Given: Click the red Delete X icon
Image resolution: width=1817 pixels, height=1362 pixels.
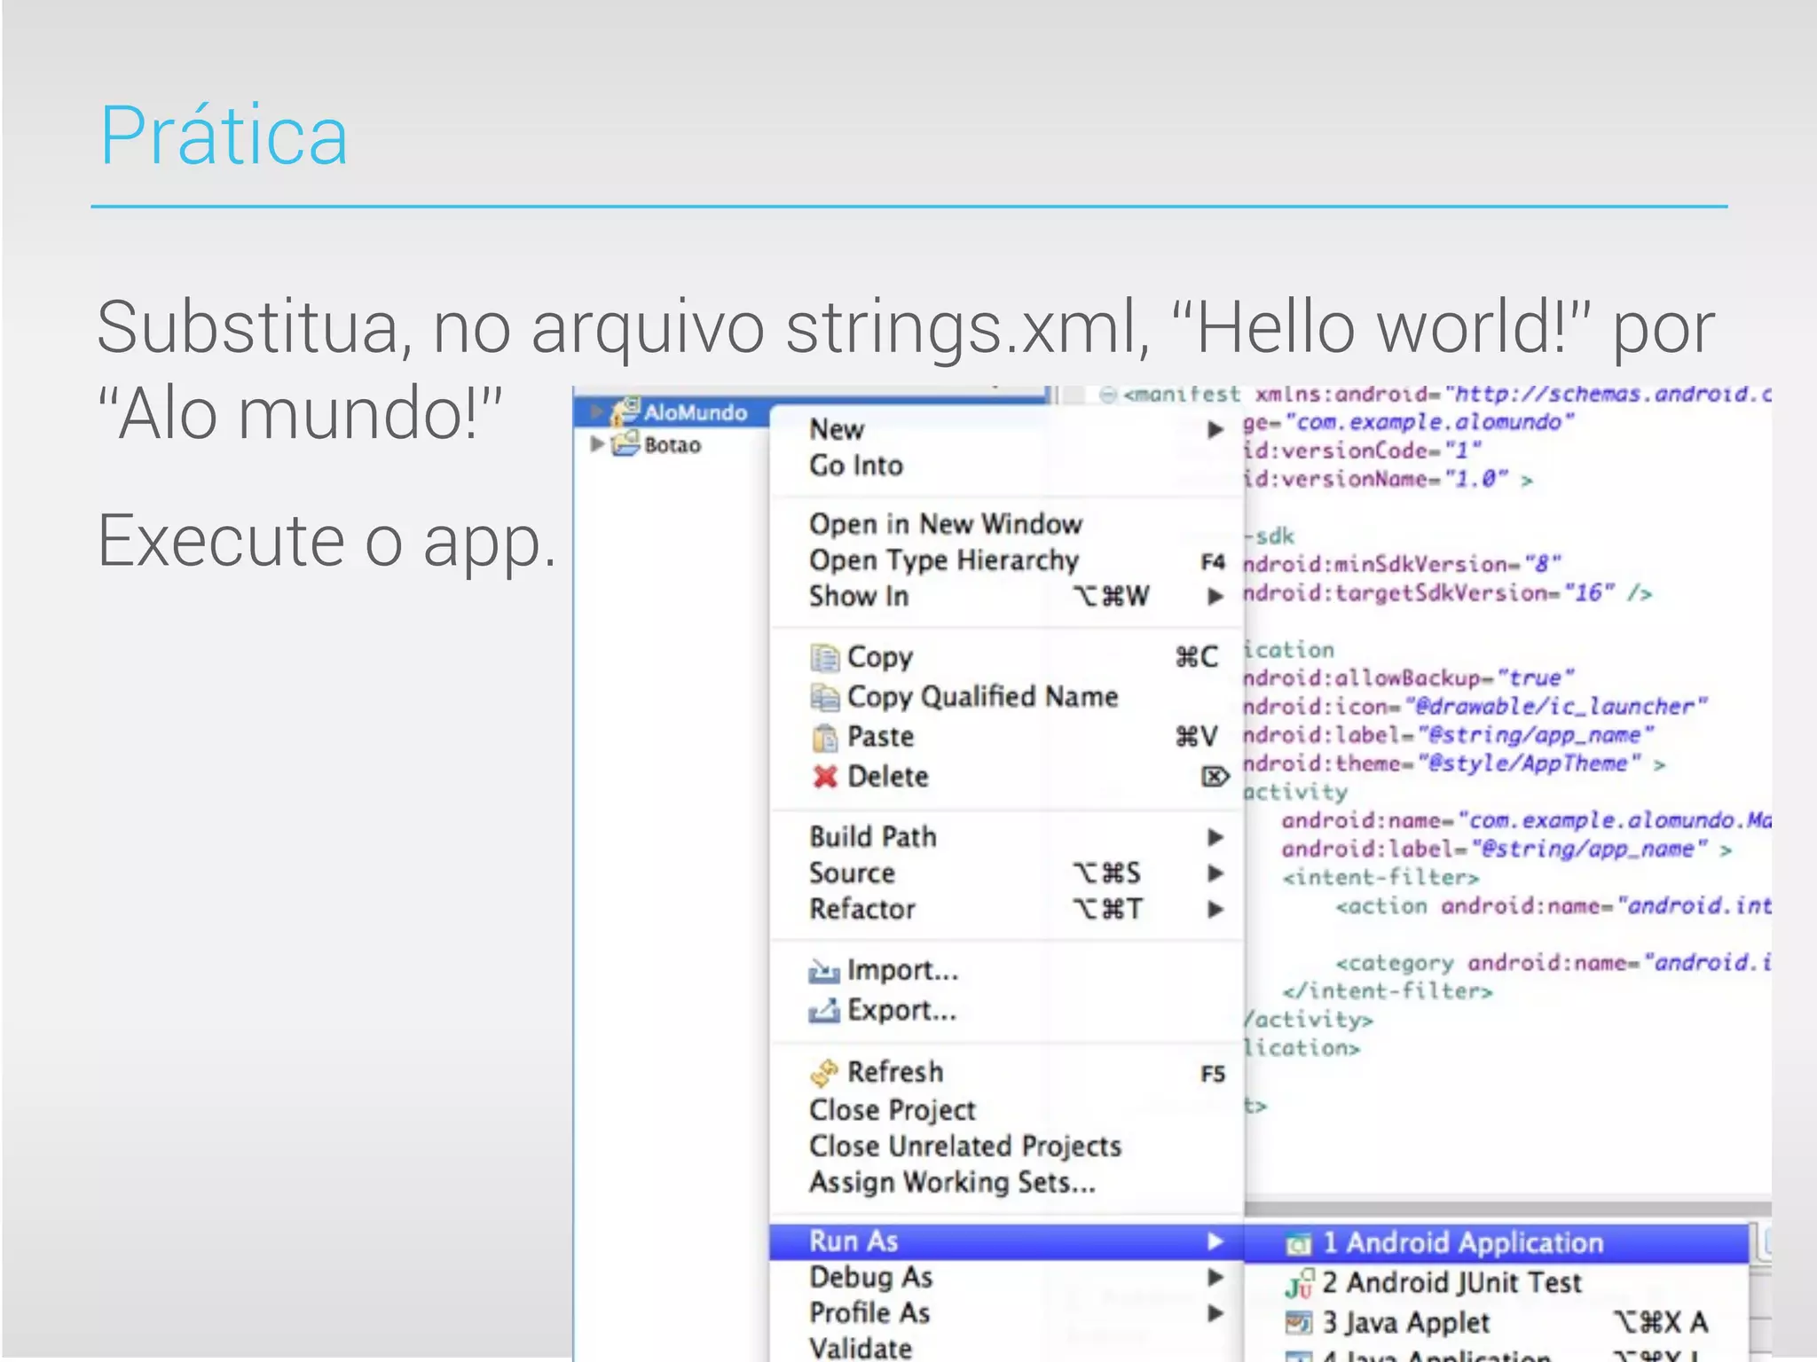Looking at the screenshot, I should (825, 778).
